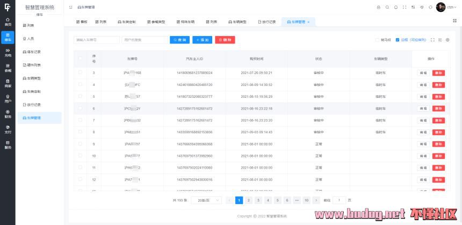Toggle table fullscreen icon above table
This screenshot has height=225, width=462.
click(x=432, y=40)
